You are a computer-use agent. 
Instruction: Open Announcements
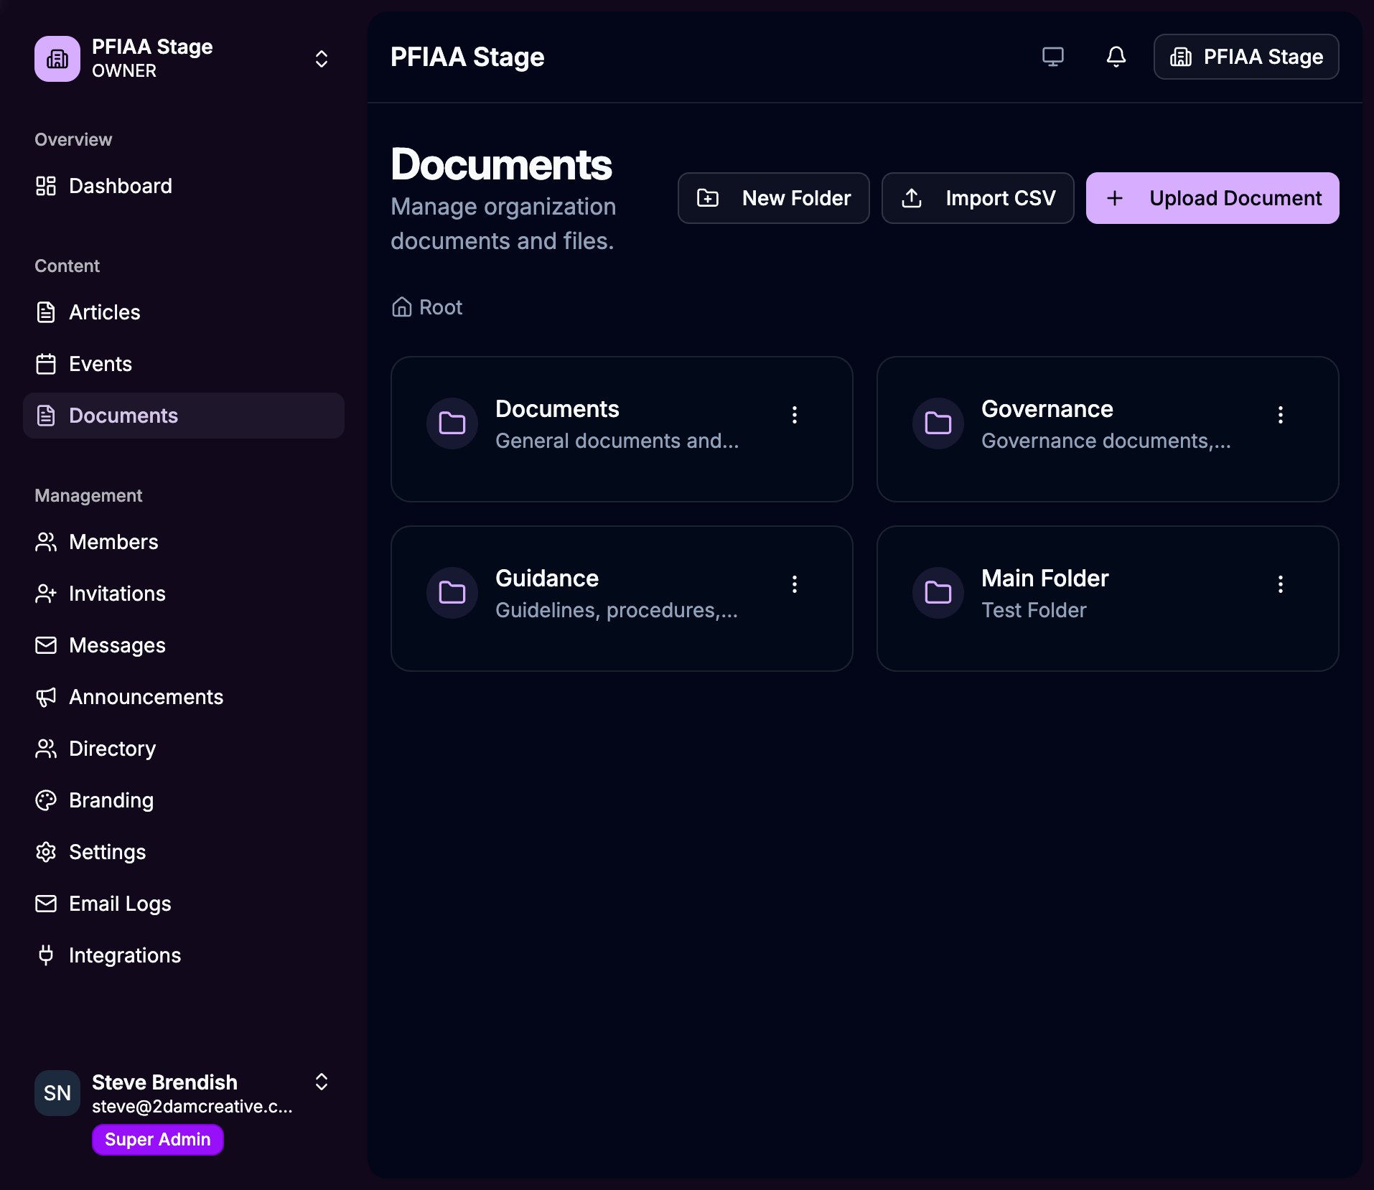184,697
